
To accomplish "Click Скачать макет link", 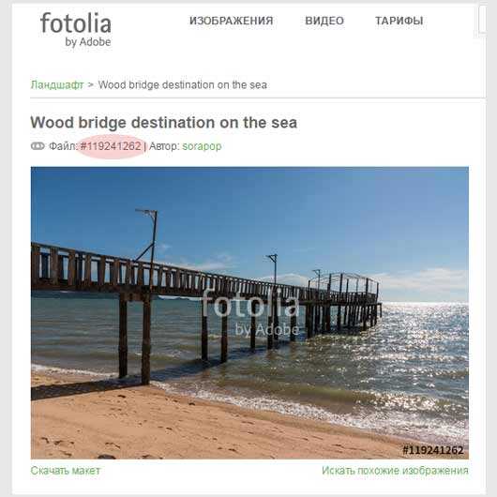I will tap(66, 471).
